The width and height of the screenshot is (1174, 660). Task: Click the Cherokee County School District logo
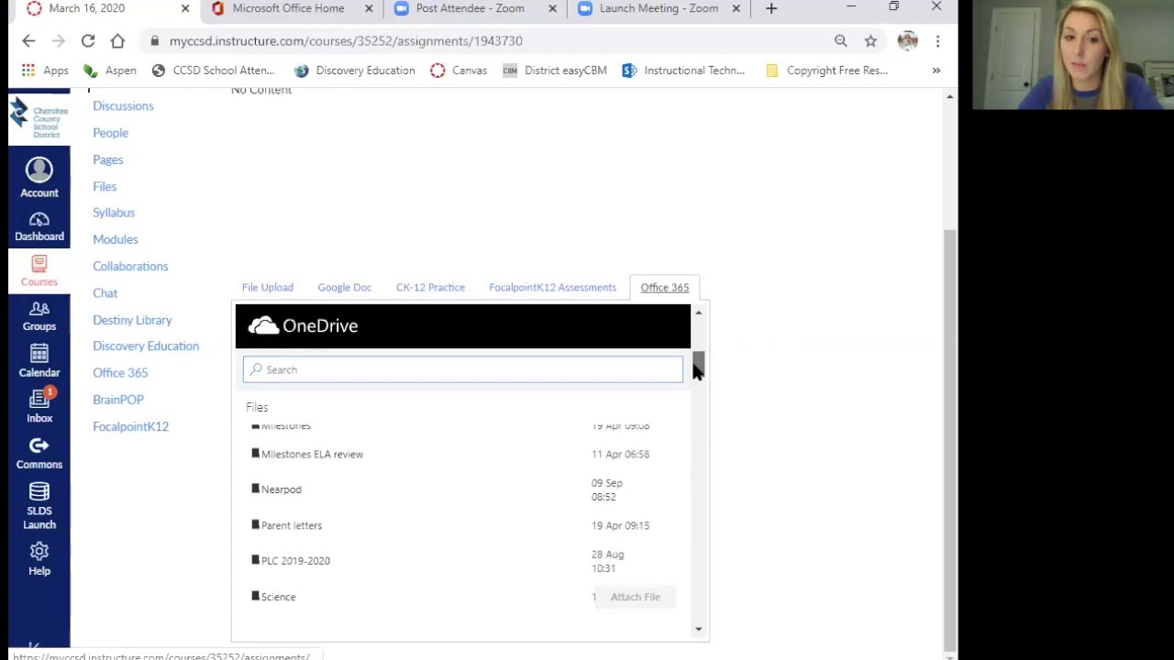pos(39,120)
